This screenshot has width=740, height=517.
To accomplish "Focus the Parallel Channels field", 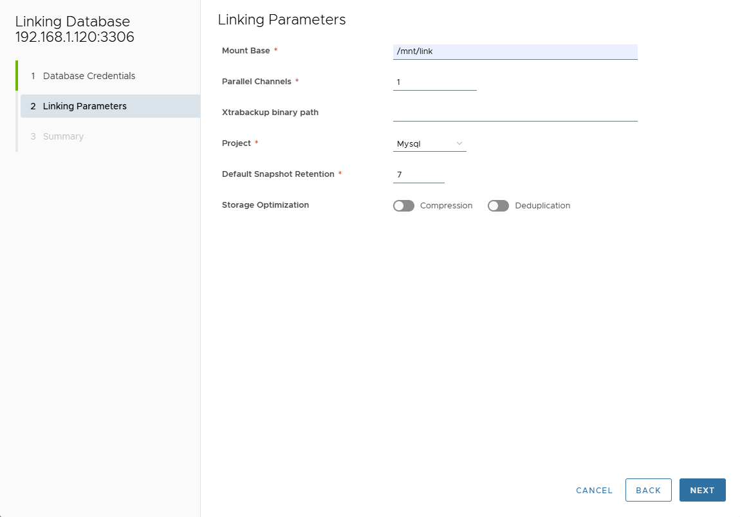I will (435, 82).
